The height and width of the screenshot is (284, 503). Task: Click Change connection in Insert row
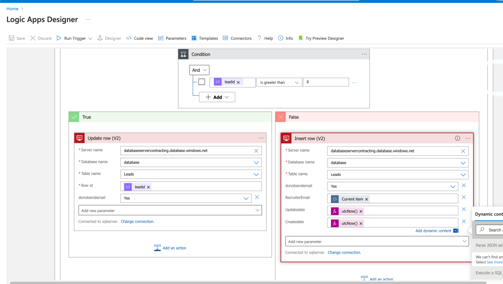pyautogui.click(x=344, y=253)
